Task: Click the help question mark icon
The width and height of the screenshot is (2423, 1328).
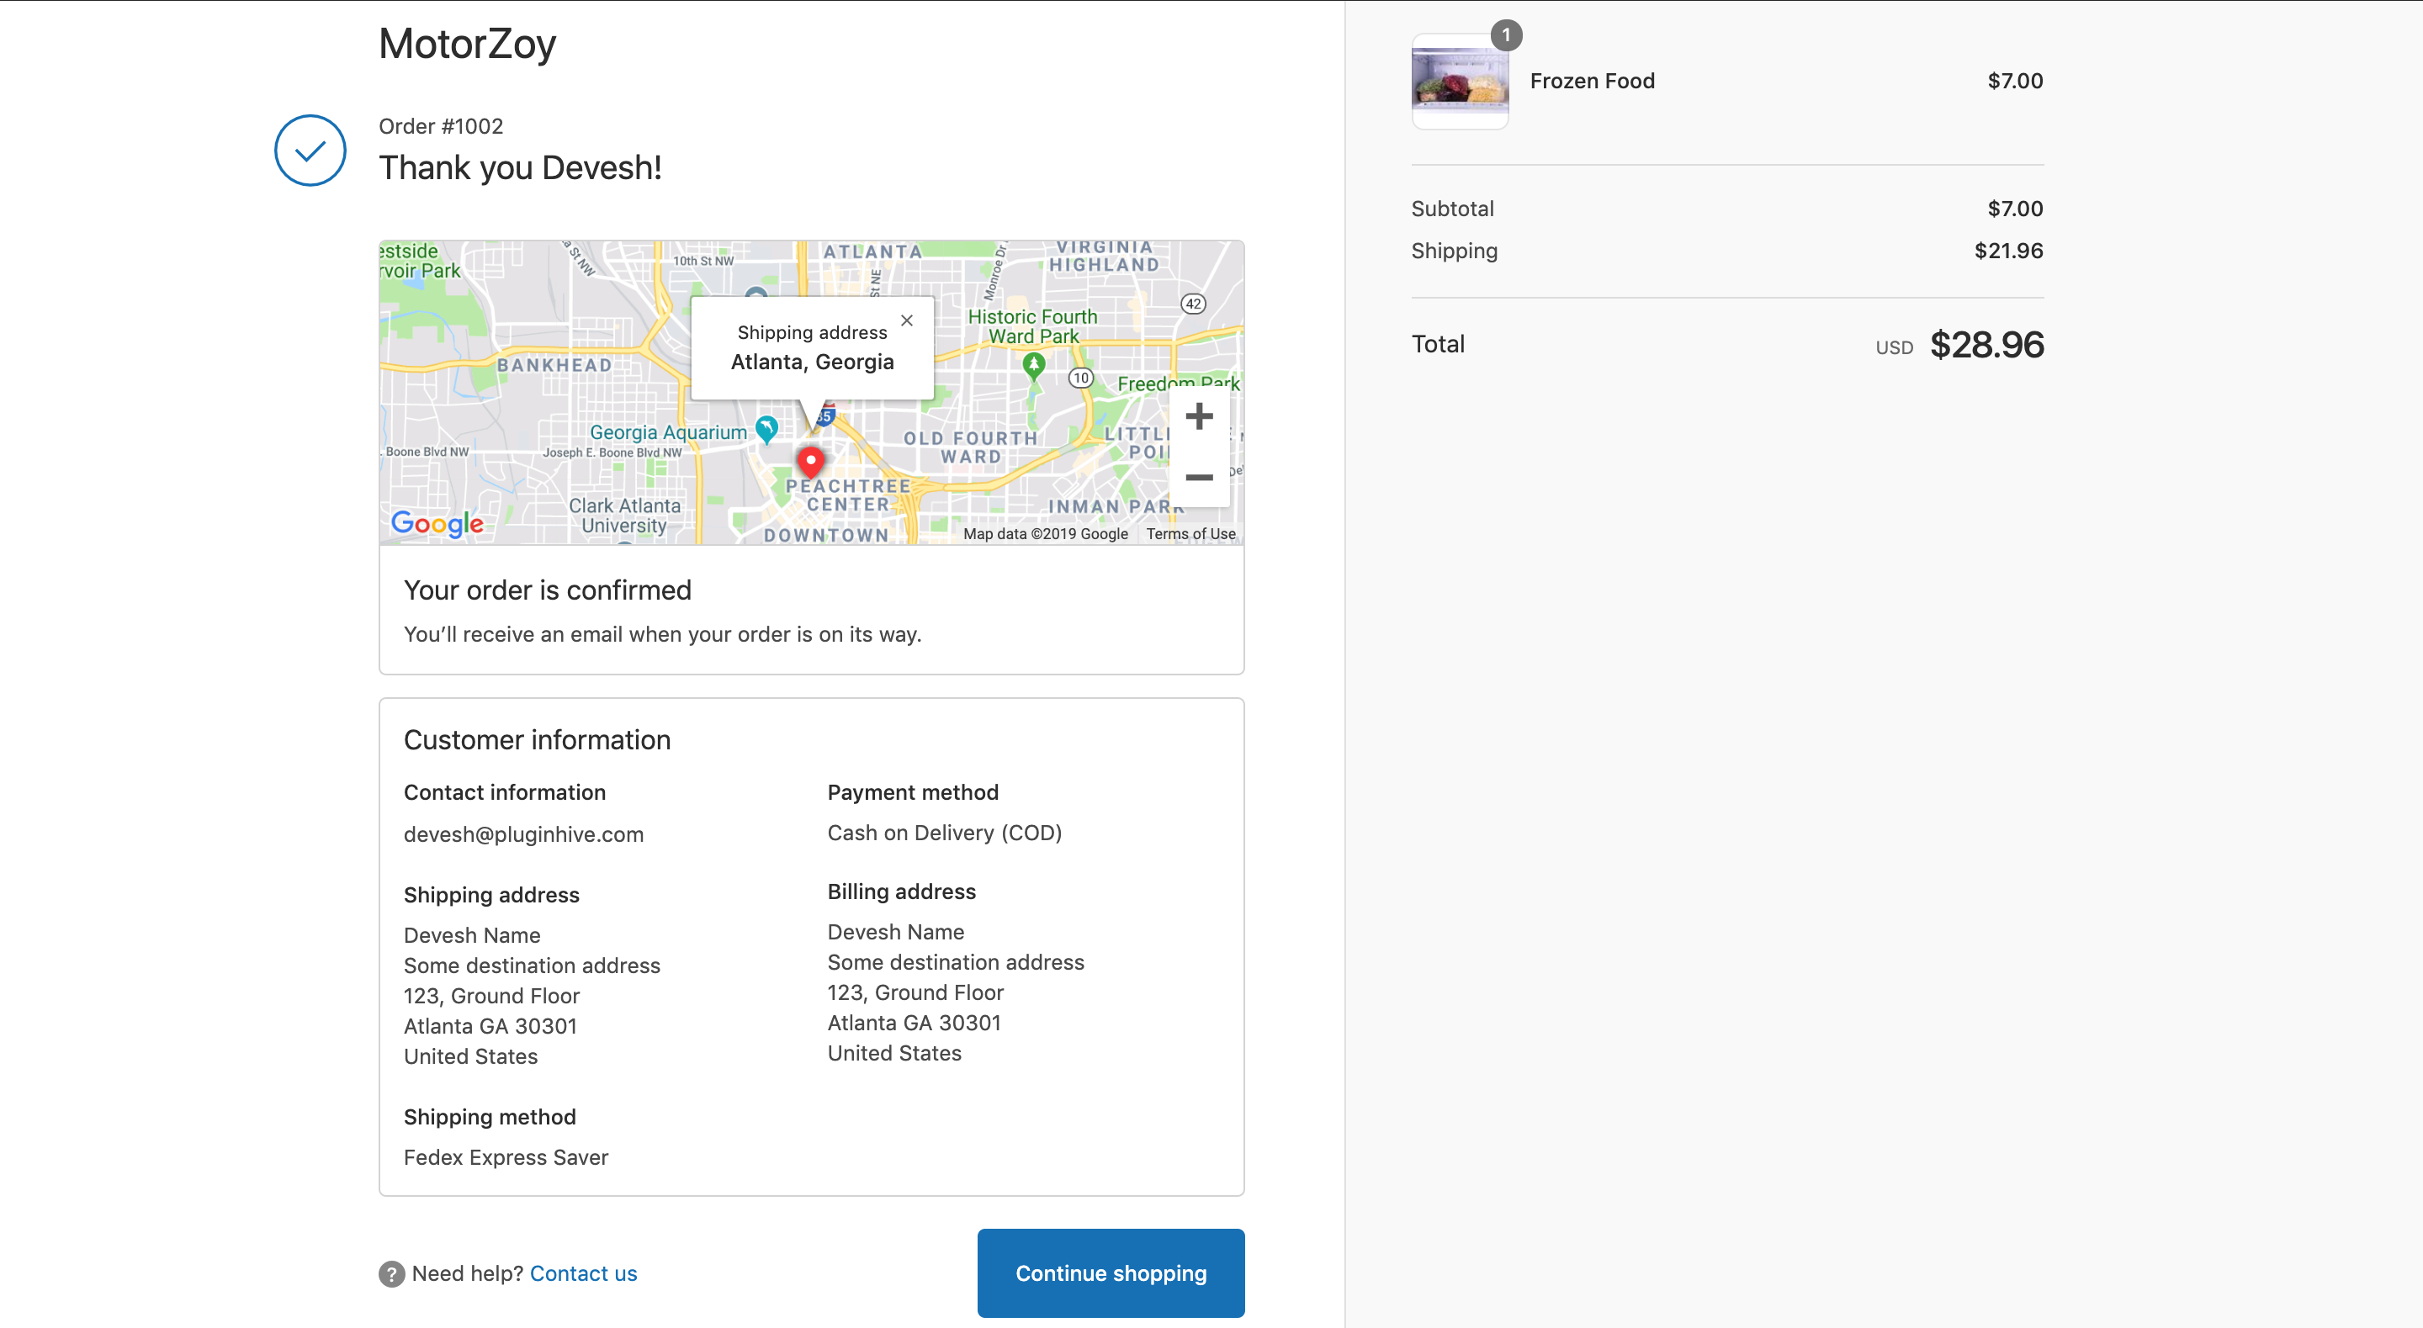Action: [391, 1273]
